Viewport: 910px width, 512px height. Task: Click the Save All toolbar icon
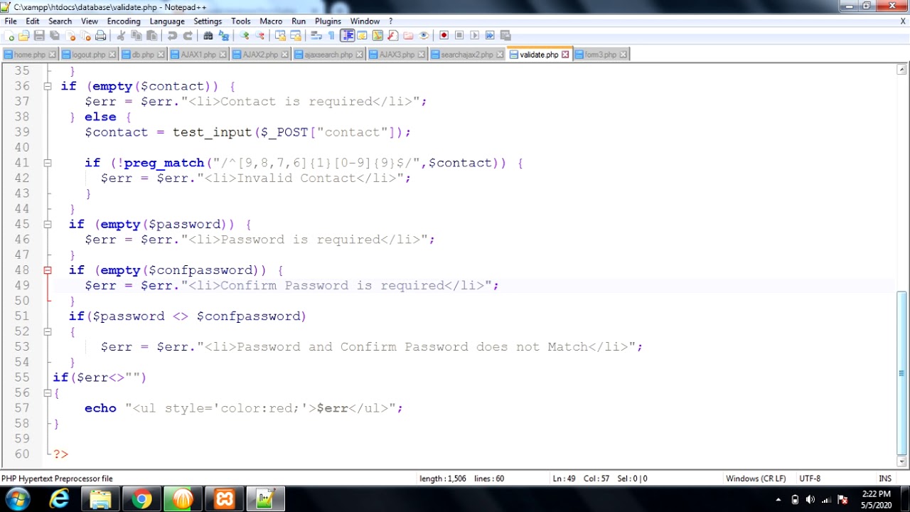[54, 36]
